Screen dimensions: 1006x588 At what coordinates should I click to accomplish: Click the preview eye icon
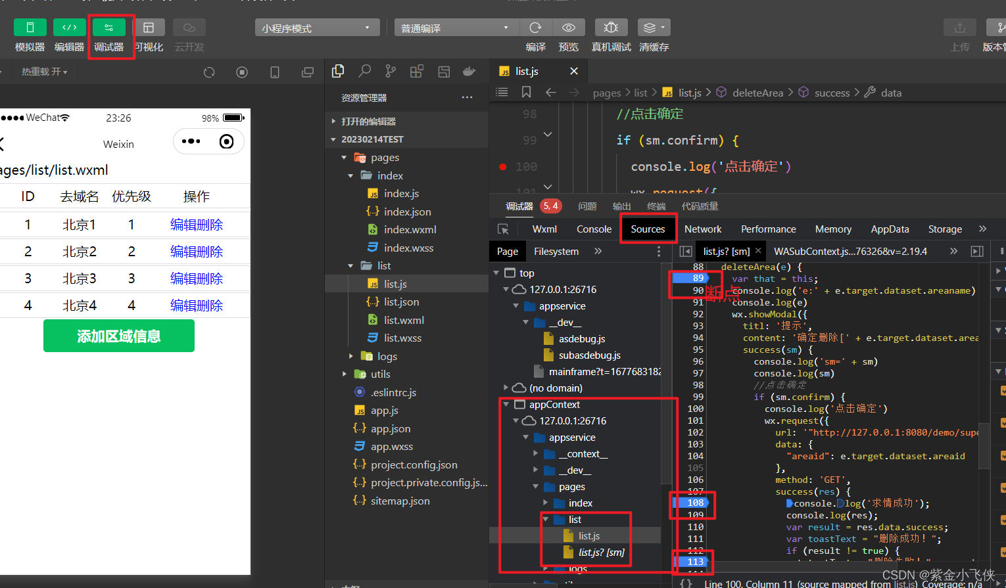[x=569, y=28]
